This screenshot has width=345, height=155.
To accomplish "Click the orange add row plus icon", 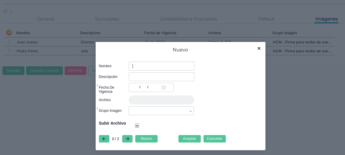I will pos(9,32).
